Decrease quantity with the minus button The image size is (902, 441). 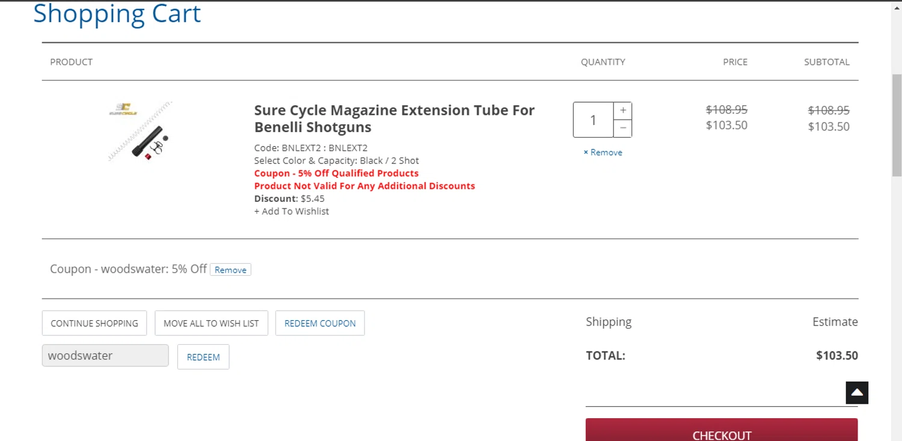(x=623, y=128)
